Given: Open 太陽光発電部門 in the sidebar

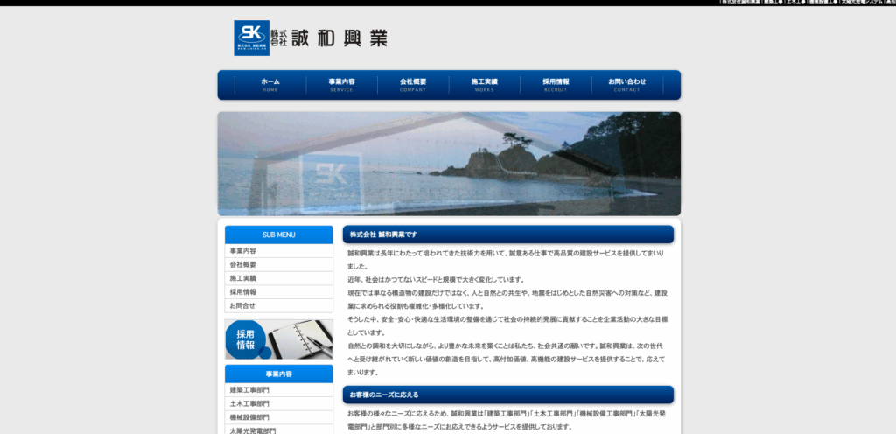Looking at the screenshot, I should pos(279,430).
